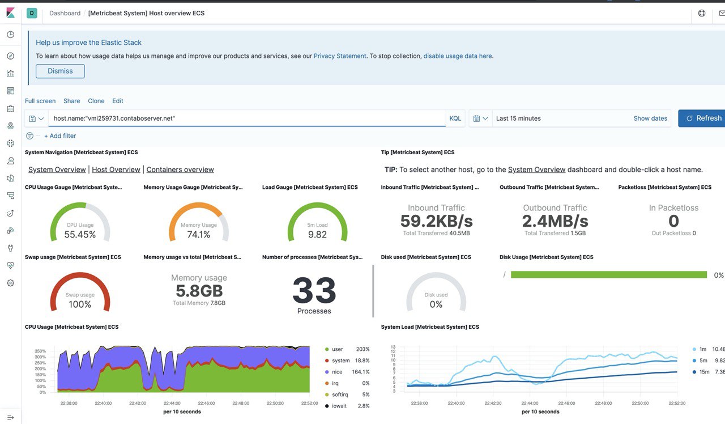Open Maps from the side navigation
The height and width of the screenshot is (424, 725).
[x=10, y=125]
